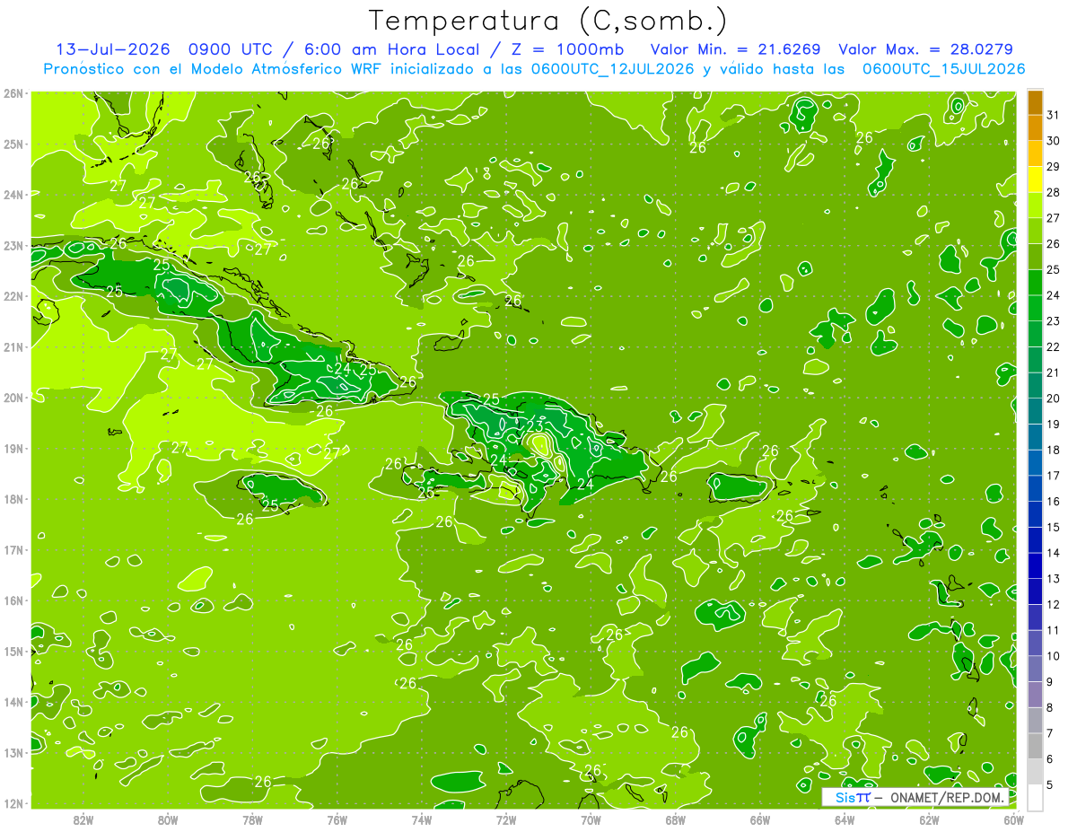Click the "22N" latitude axis label
1077x832 pixels.
[x=13, y=295]
